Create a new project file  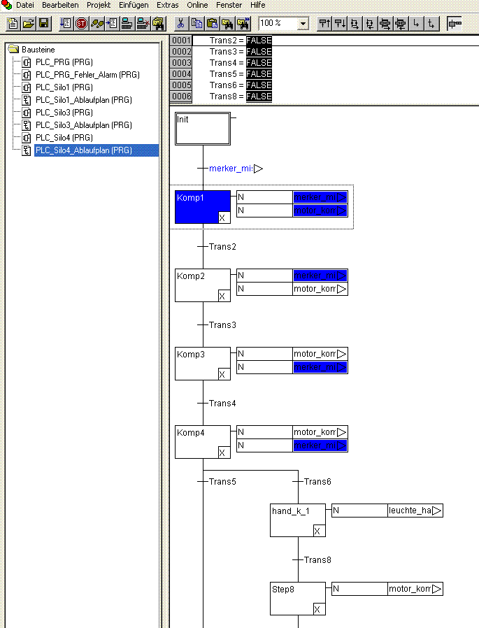[x=13, y=23]
